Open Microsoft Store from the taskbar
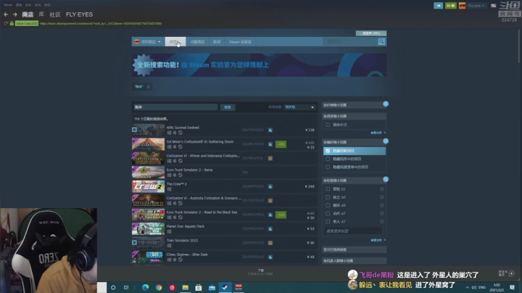This screenshot has width=522, height=293. pos(199,287)
